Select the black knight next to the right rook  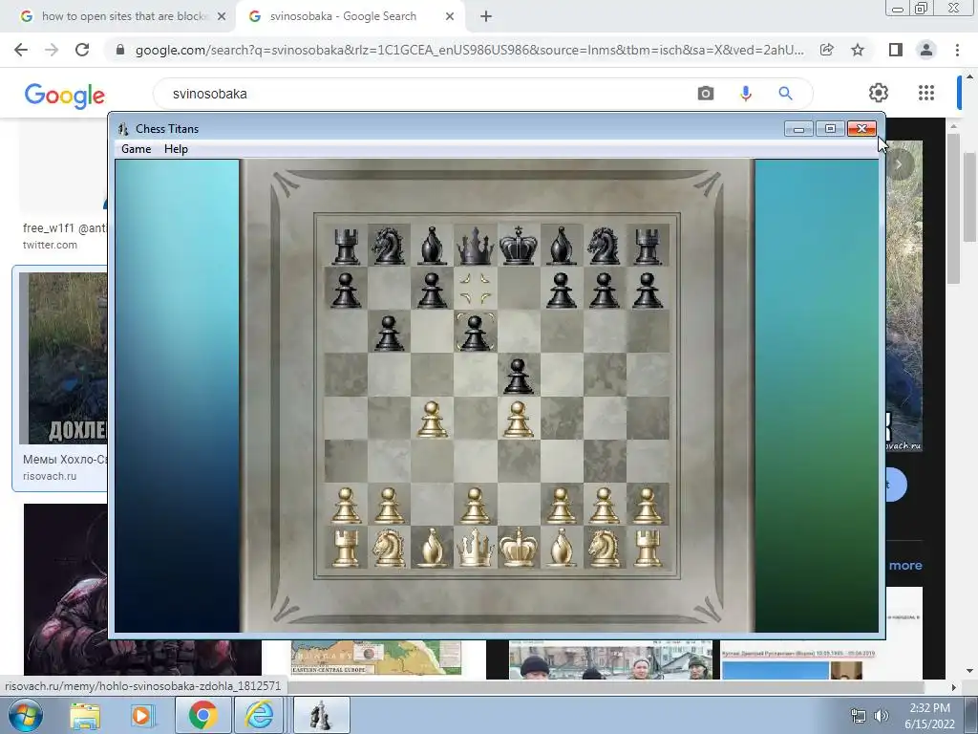(x=604, y=246)
